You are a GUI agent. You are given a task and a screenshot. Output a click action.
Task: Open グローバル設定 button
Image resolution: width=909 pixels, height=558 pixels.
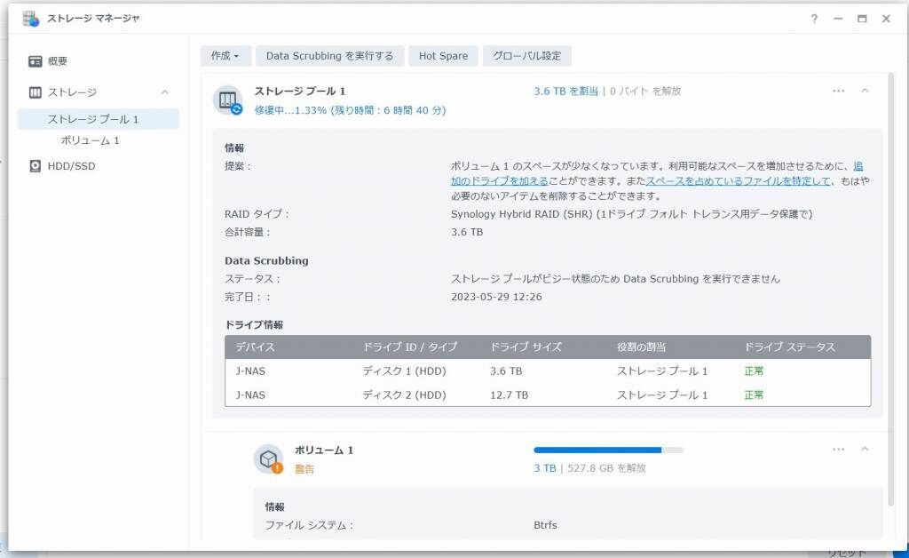pyautogui.click(x=527, y=56)
